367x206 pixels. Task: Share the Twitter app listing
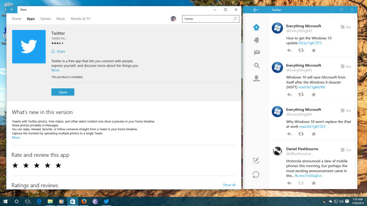[58, 52]
